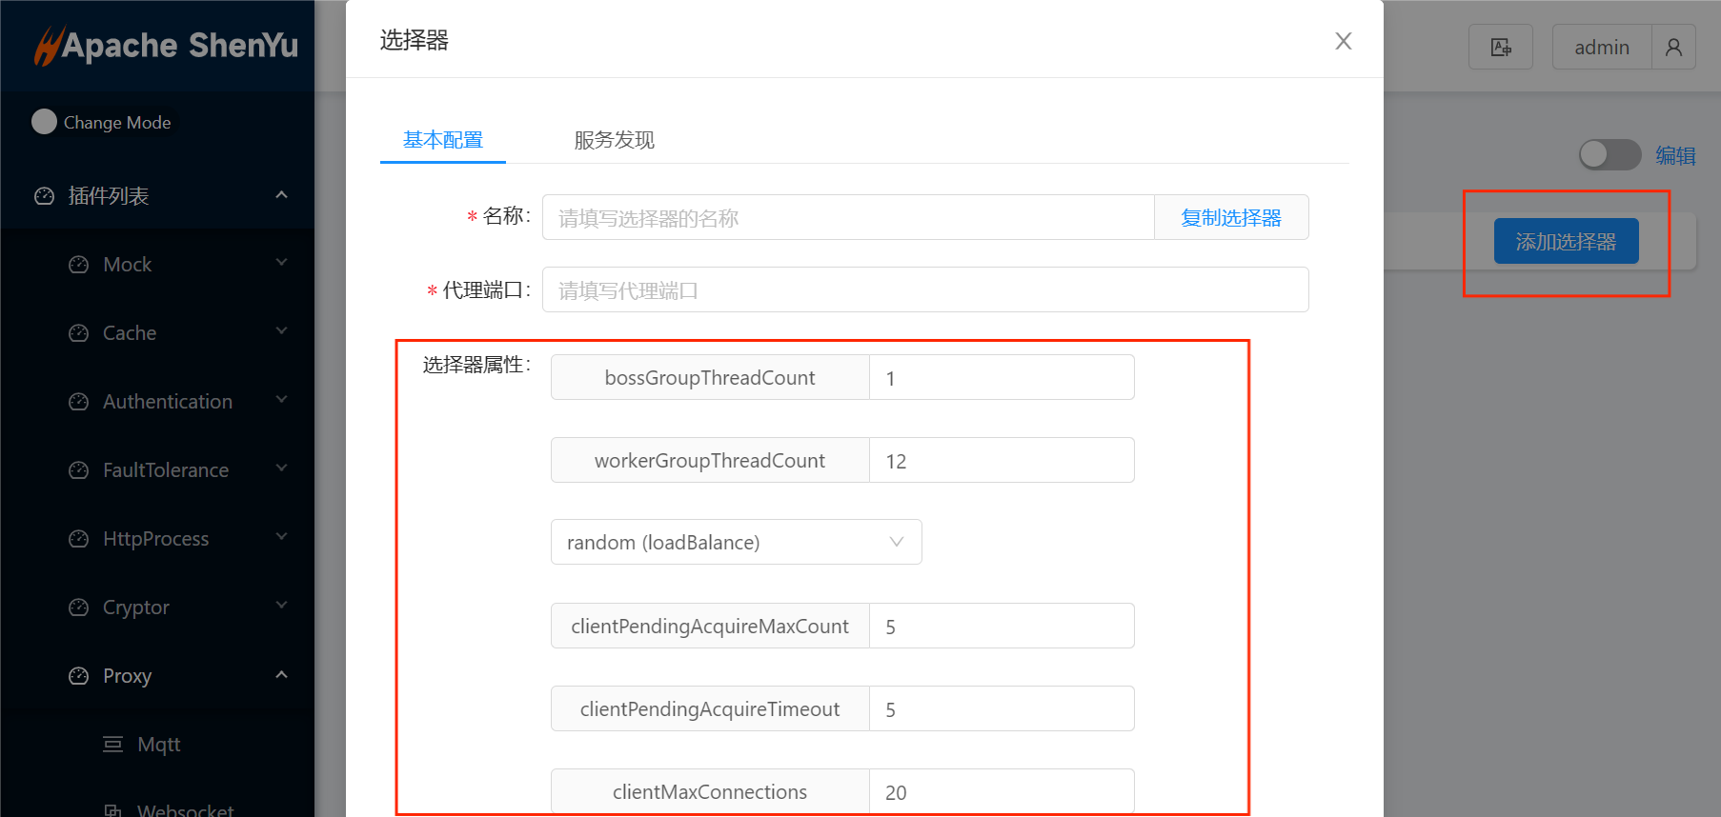Select the 基本配置 tab
1721x817 pixels.
coord(442,140)
